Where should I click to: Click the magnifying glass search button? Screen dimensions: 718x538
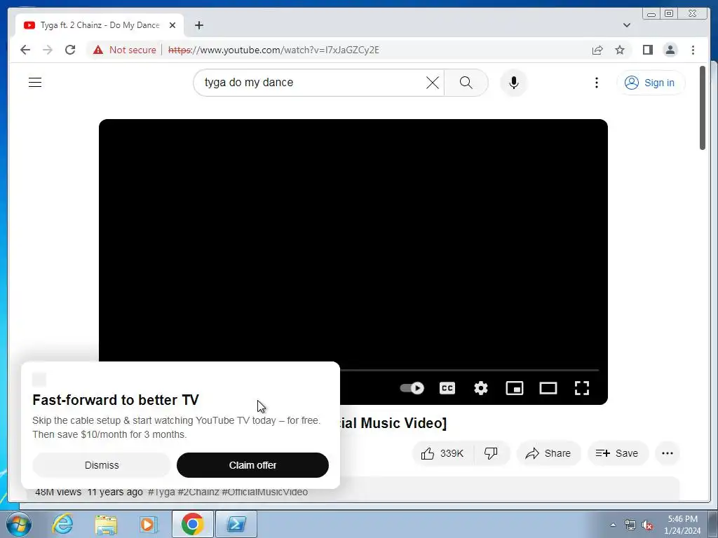466,83
